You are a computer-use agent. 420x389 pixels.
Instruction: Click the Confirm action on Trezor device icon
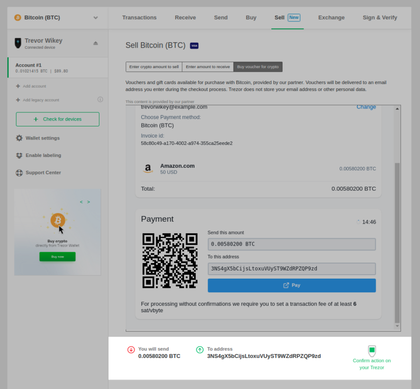[x=372, y=351]
